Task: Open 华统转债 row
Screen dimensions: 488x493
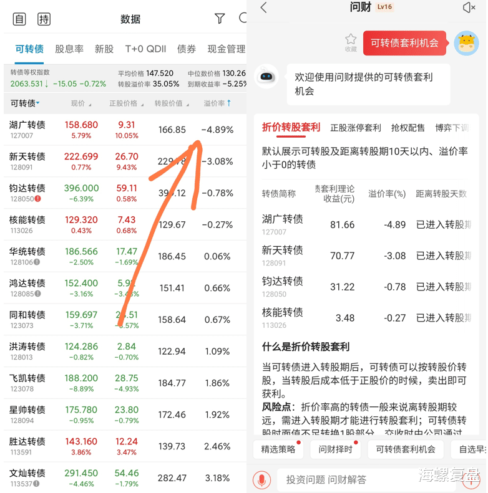Action: (125, 256)
